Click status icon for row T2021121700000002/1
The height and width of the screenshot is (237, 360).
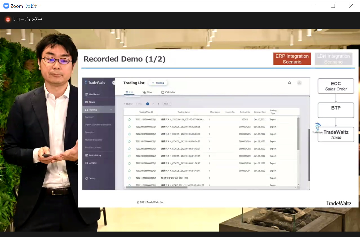click(x=129, y=120)
